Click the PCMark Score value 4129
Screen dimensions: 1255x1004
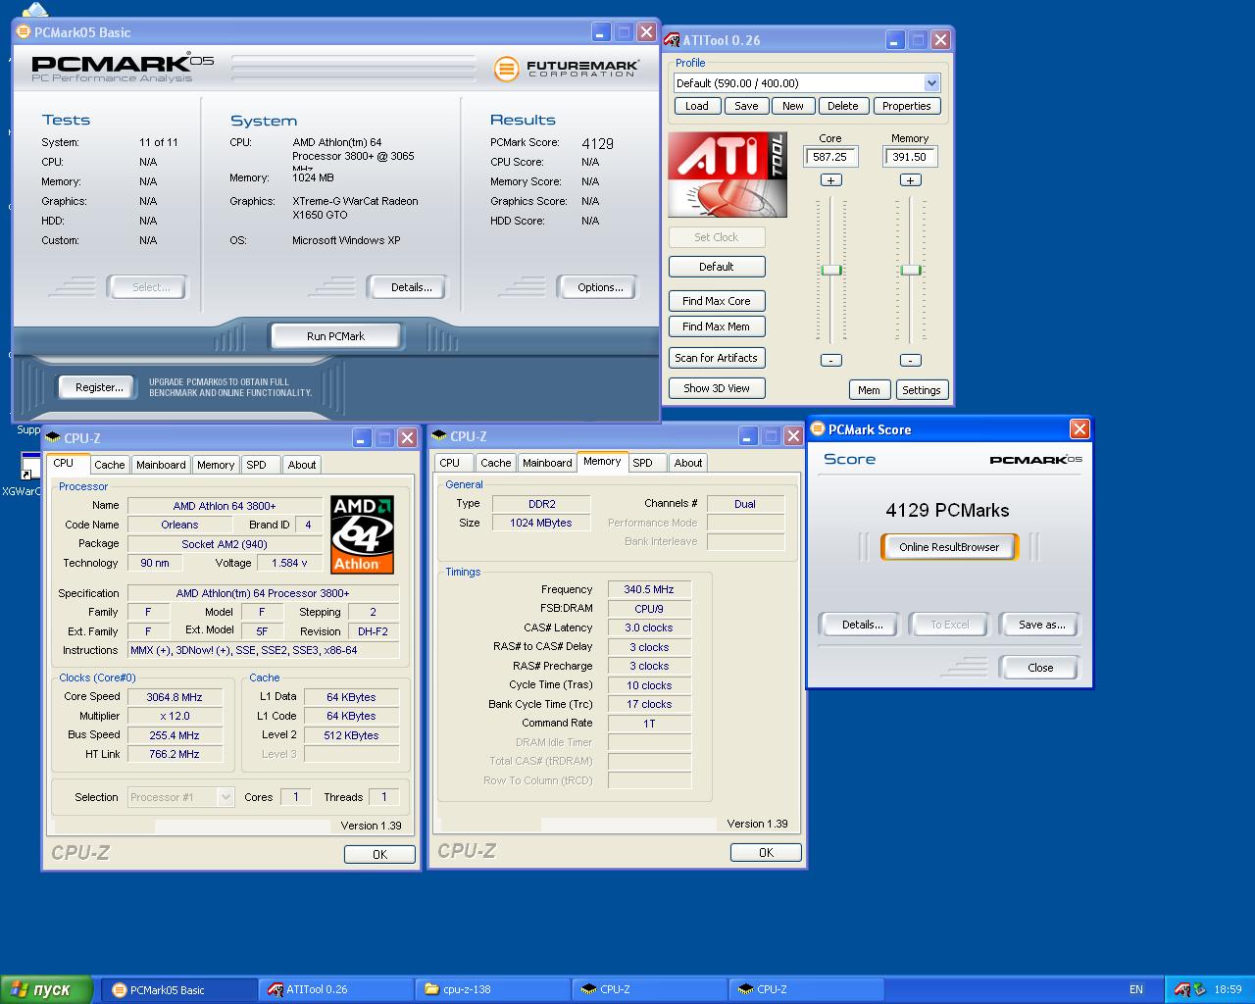point(598,143)
